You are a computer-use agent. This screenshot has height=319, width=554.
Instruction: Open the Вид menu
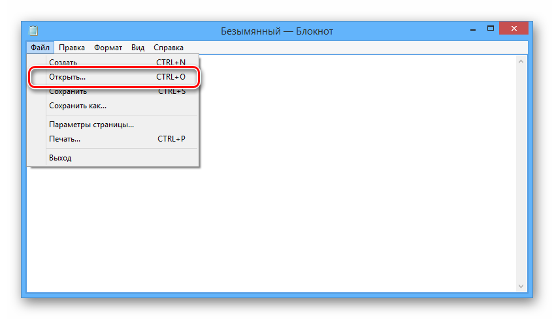click(x=138, y=48)
